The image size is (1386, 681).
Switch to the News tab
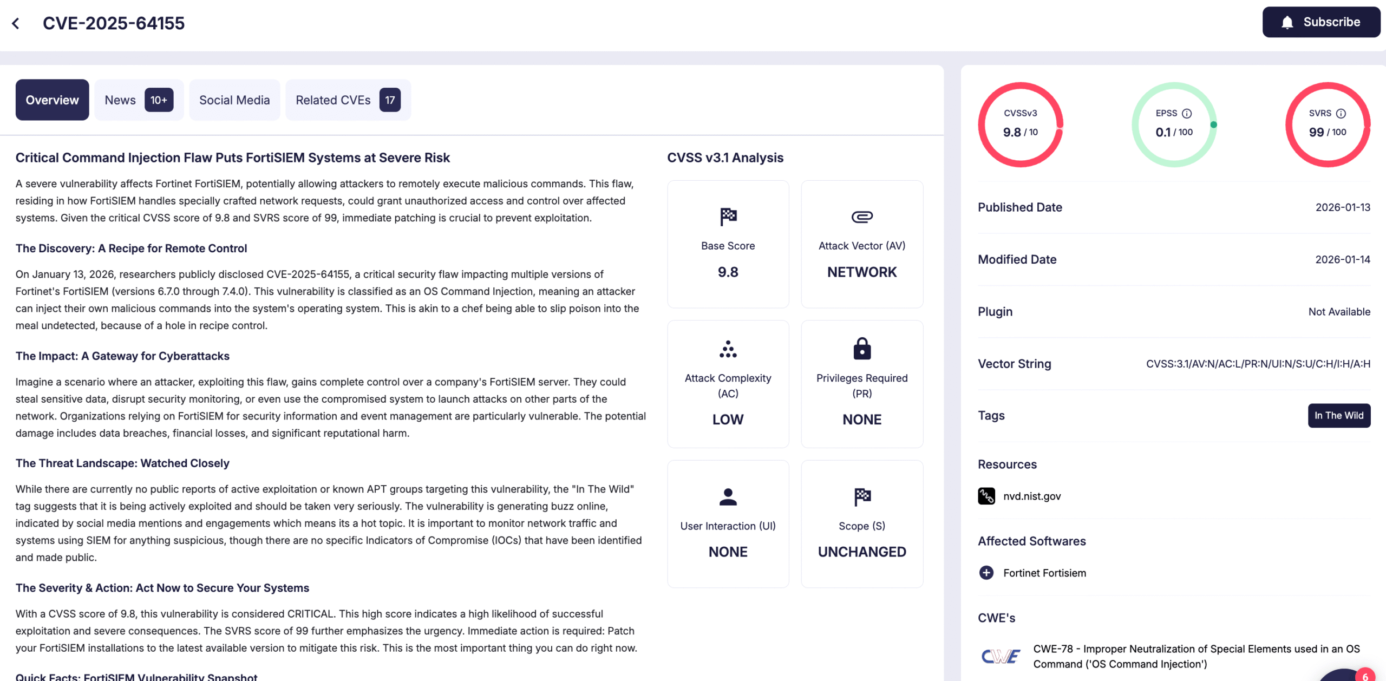click(139, 100)
